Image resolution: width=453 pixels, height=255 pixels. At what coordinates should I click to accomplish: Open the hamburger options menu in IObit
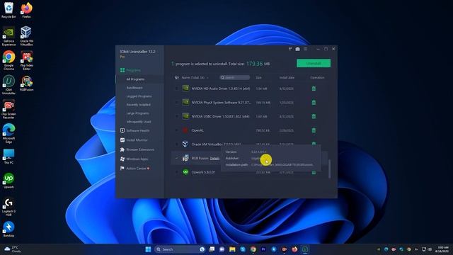[305, 49]
